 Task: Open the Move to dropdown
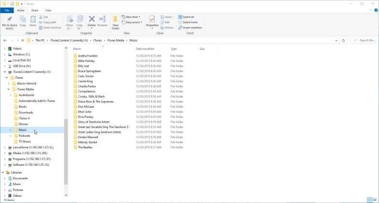(69, 23)
